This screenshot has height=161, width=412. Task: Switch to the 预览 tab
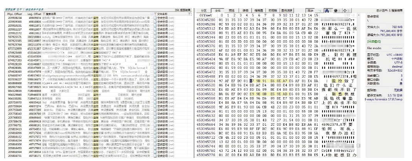coord(232,10)
